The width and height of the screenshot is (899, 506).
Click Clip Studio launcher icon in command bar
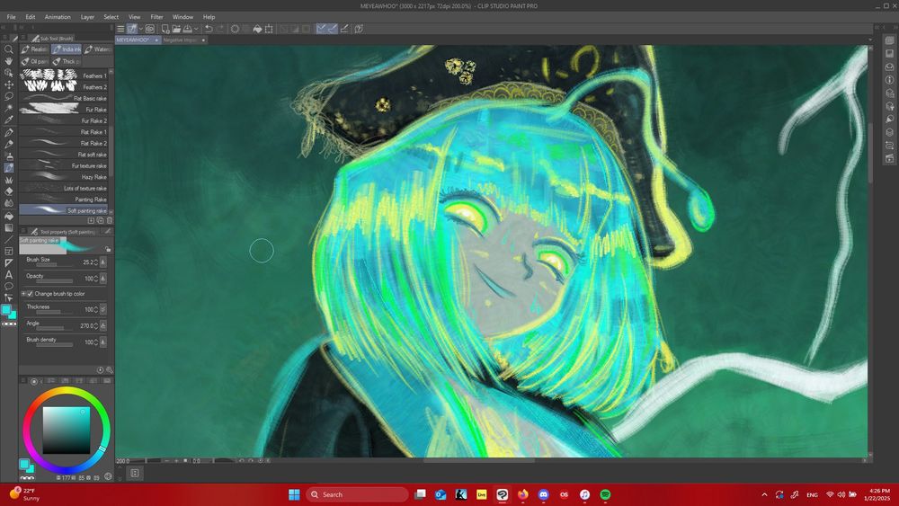[149, 29]
